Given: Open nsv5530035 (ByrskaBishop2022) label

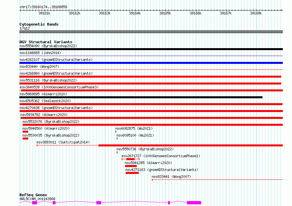Looking at the screenshot, I should pos(51,135).
